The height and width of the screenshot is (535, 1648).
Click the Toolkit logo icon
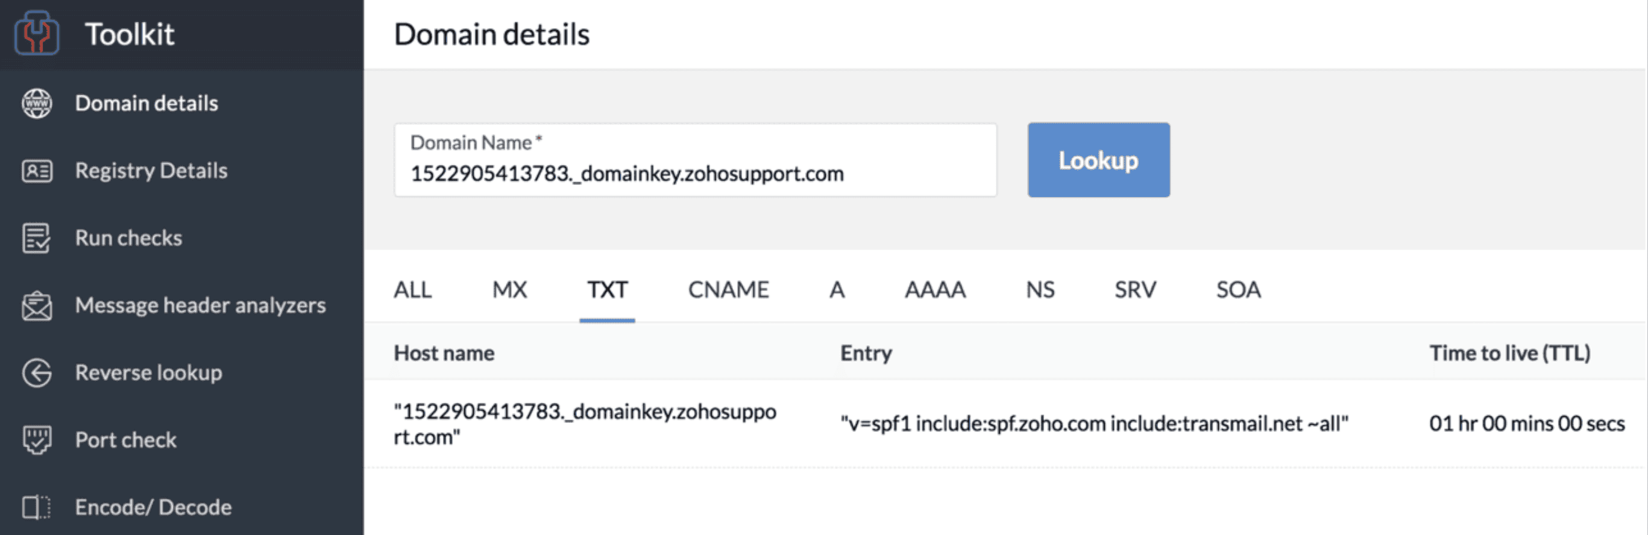pos(37,33)
